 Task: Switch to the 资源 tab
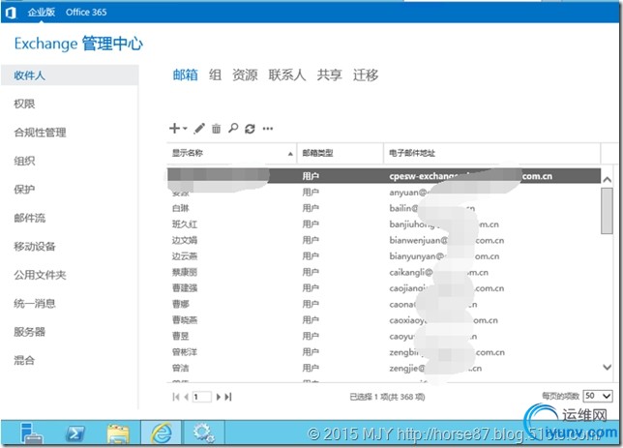pos(245,75)
